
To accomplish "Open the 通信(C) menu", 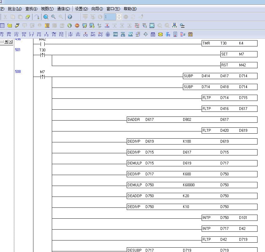I will [x=63, y=9].
